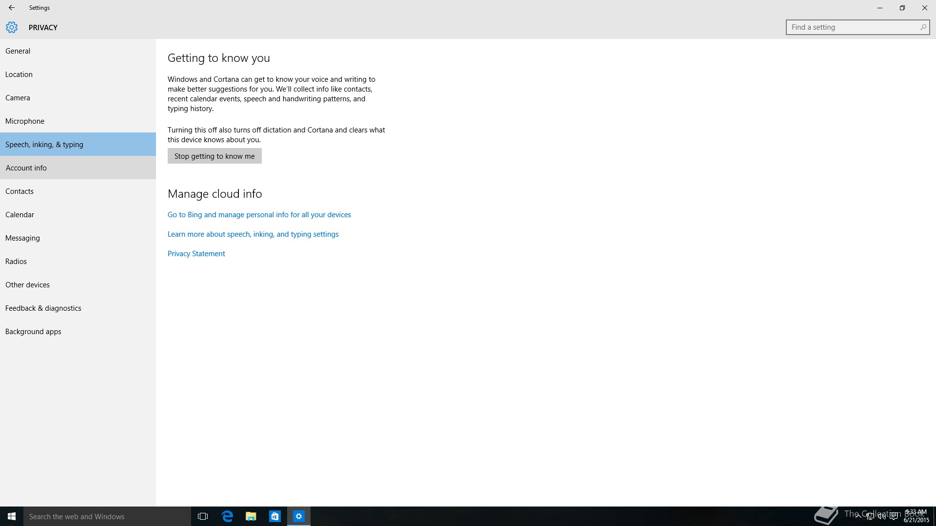Follow the Go to Bing manage personal info link

[x=259, y=214]
